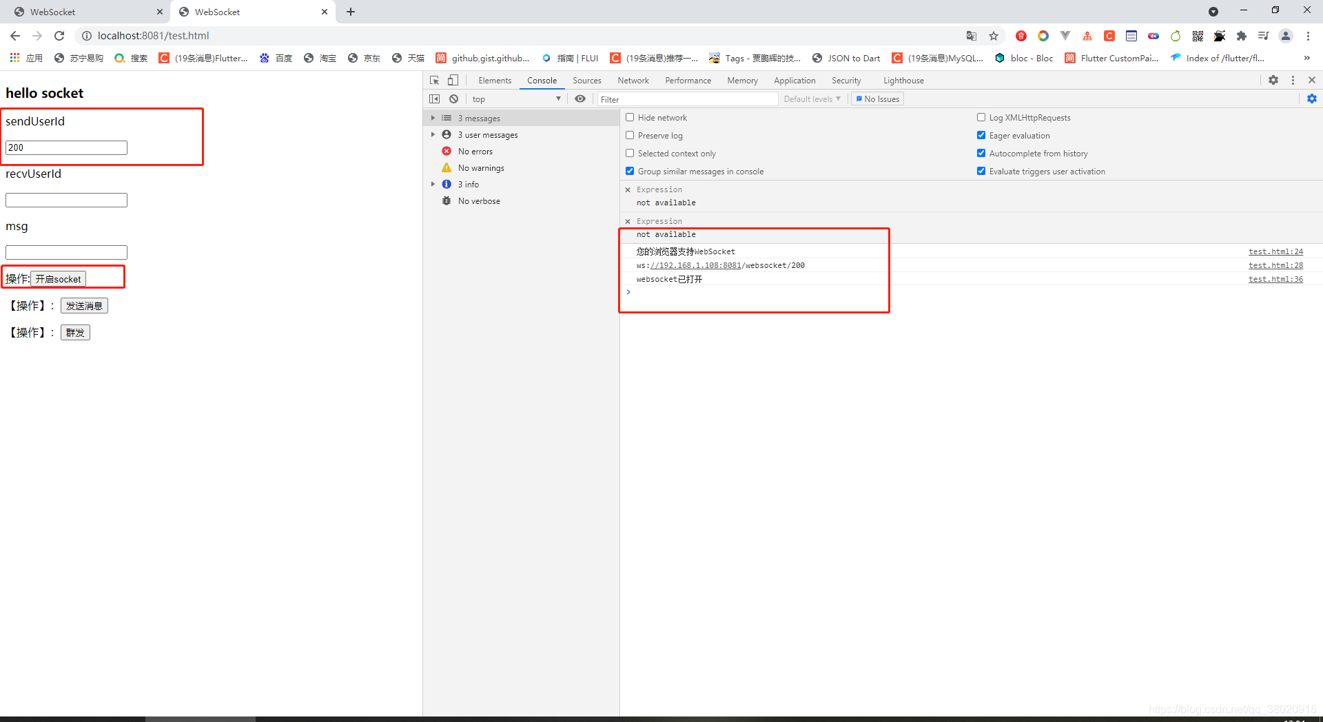
Task: Show more bookmarks overflow chevron
Action: click(1306, 59)
